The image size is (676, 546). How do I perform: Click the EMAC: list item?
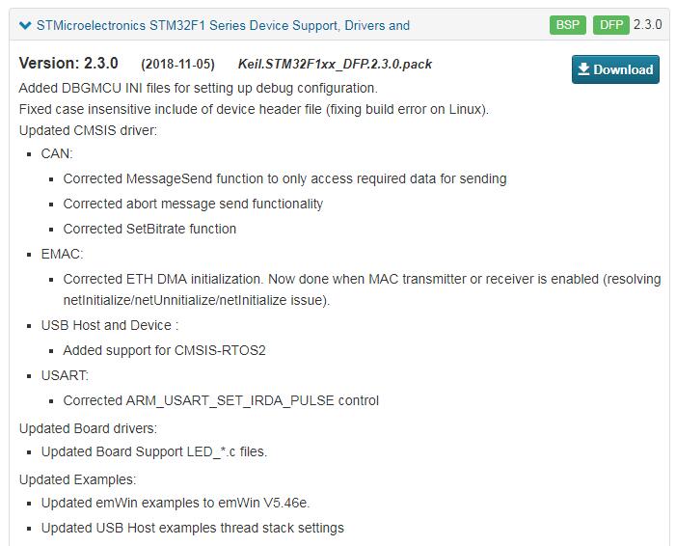click(62, 254)
